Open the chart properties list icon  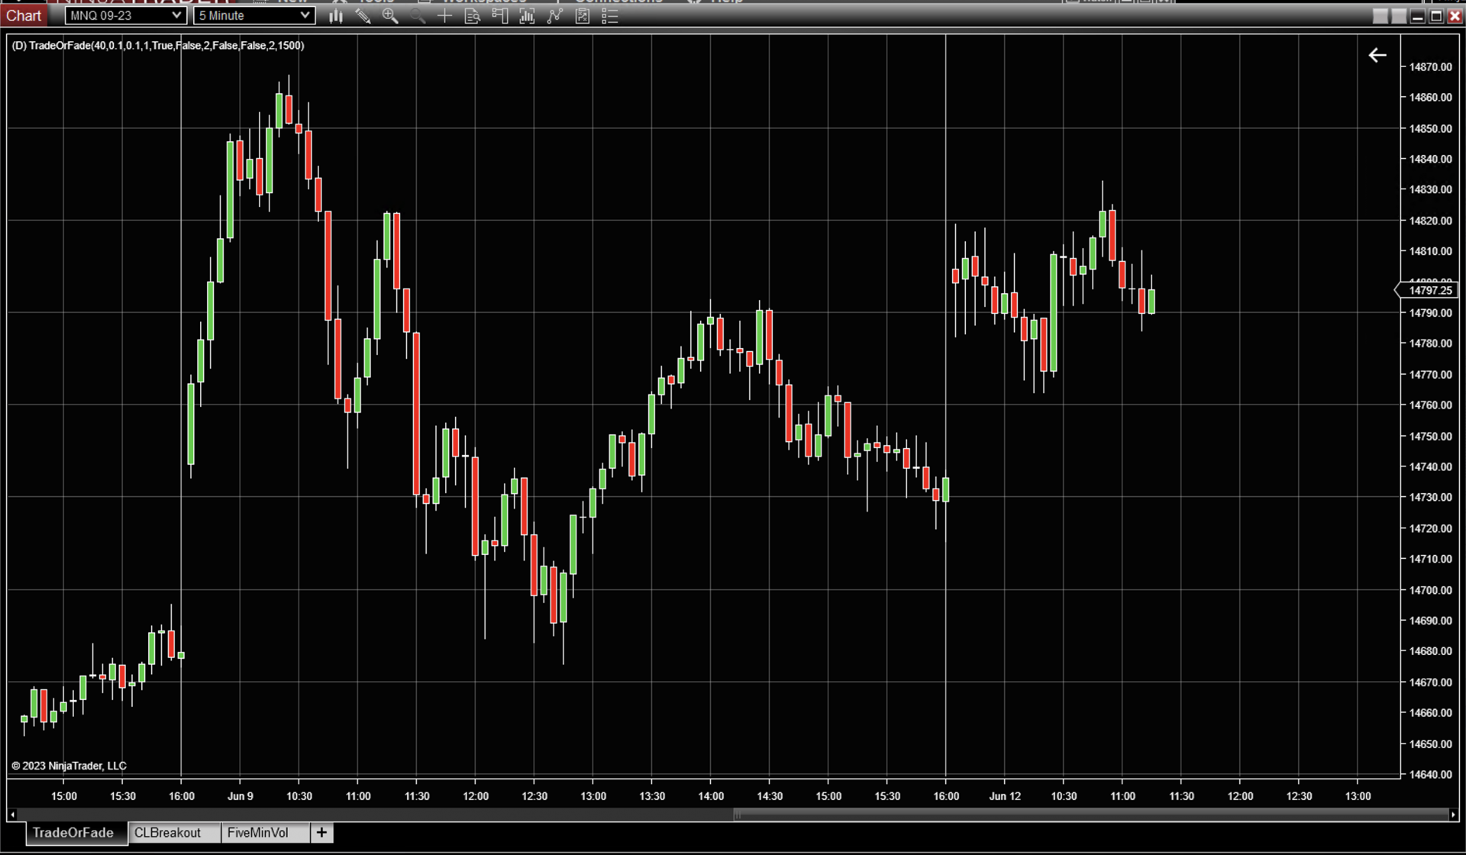pyautogui.click(x=609, y=16)
